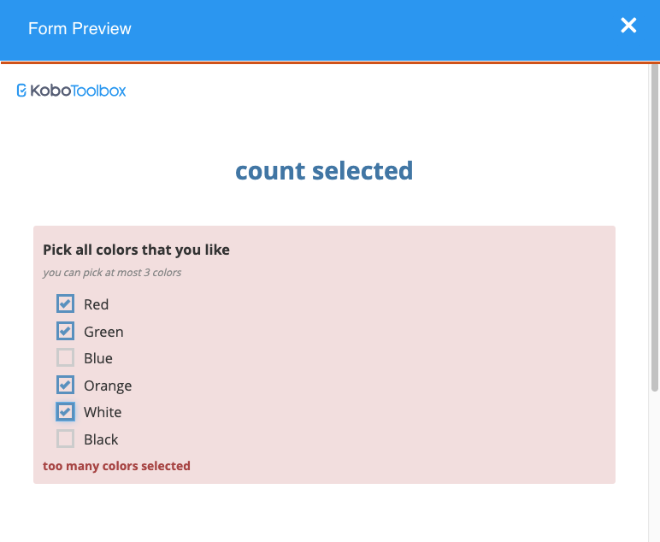Click the KoboToolbox logo icon
The height and width of the screenshot is (542, 660).
[x=21, y=91]
